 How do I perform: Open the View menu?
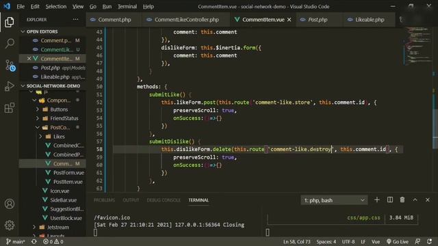click(78, 6)
